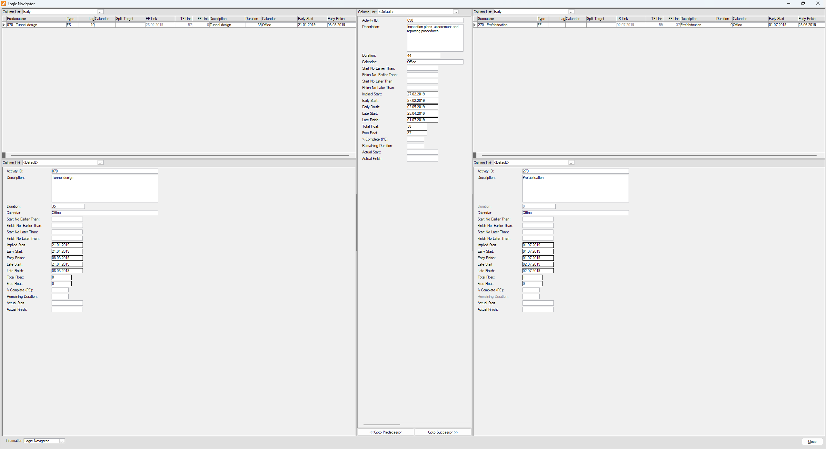Select row marker for 070 - Tunnel design
This screenshot has width=826, height=449.
[4, 25]
